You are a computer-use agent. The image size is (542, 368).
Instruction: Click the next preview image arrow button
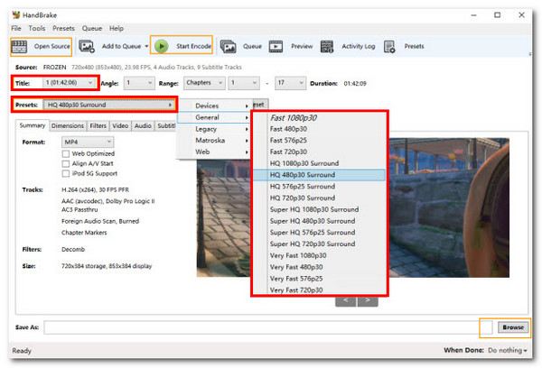[368, 300]
